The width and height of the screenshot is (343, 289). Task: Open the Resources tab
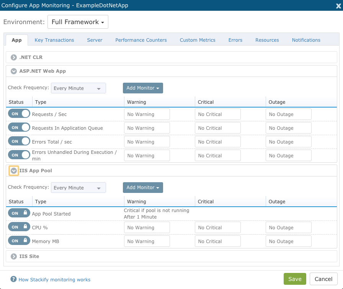tap(267, 40)
